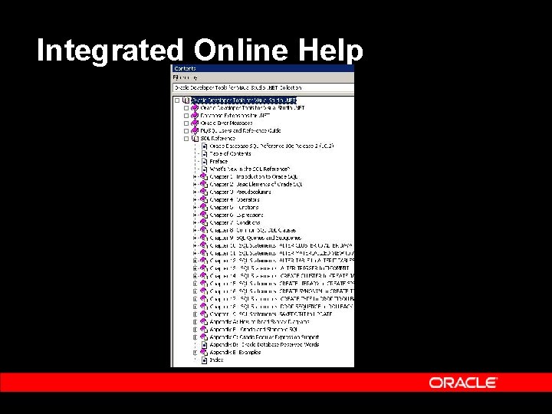The image size is (552, 414).
Task: Click the page icon beside Appendix D Reserved Words
Action: 204,345
